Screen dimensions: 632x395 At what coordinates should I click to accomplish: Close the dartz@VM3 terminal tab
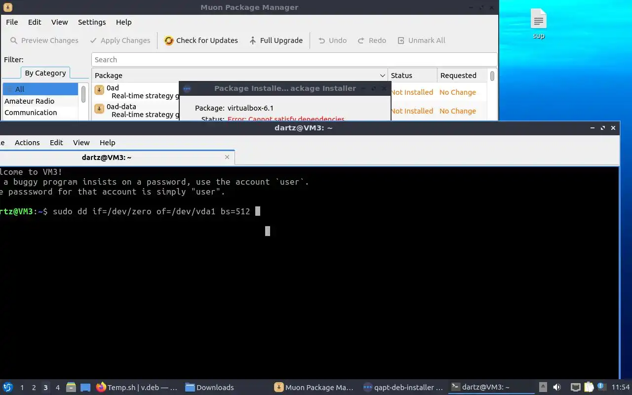(227, 157)
